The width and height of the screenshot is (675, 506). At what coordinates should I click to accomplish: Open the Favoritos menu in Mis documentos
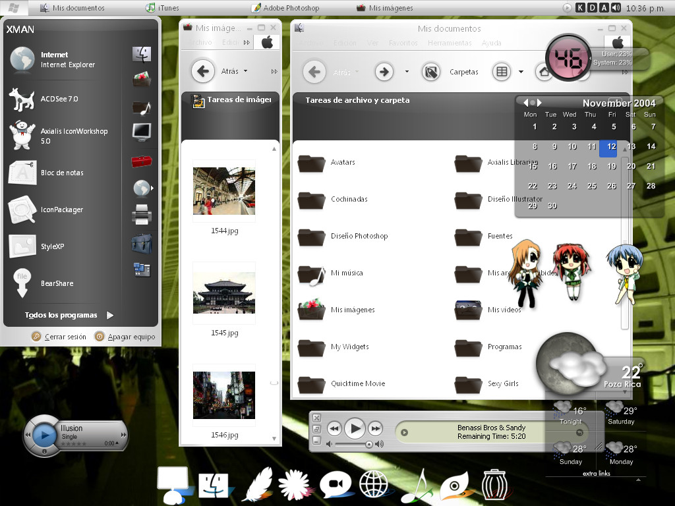403,43
